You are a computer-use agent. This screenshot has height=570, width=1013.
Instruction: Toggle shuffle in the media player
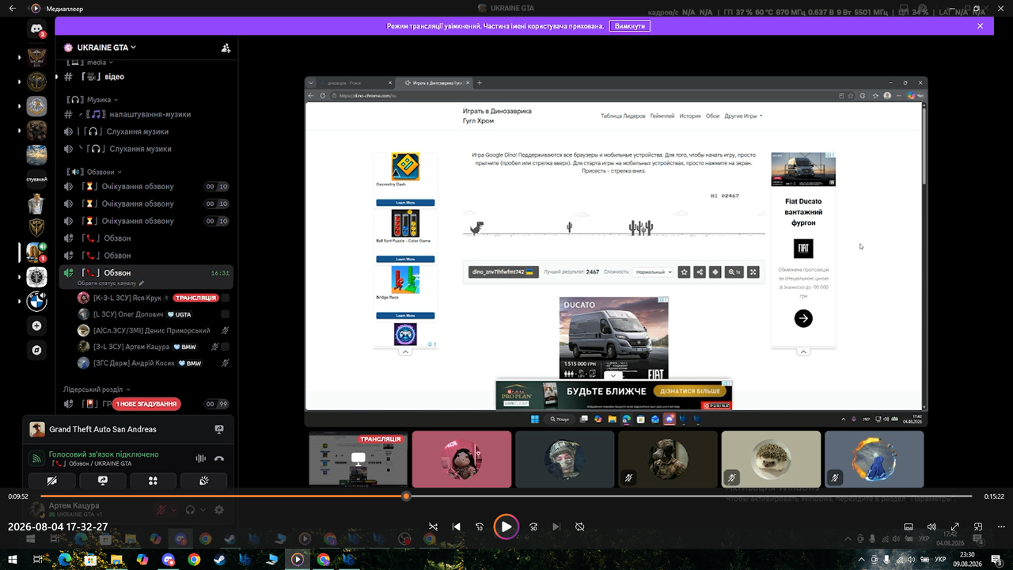tap(433, 526)
